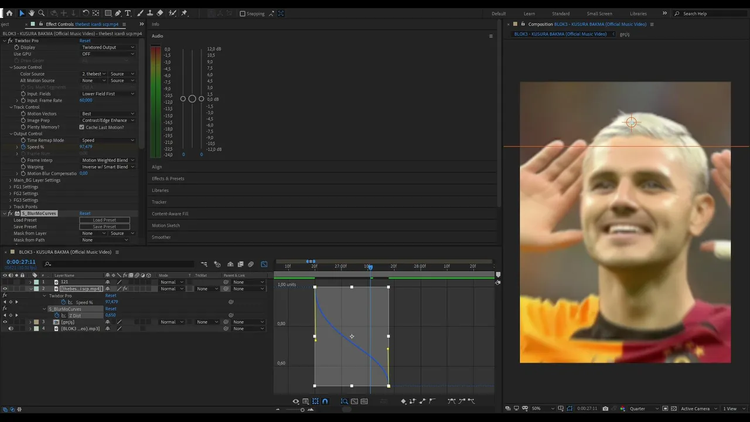750x422 pixels.
Task: Click the Motion Blur enable icon in timeline
Action: [x=251, y=264]
